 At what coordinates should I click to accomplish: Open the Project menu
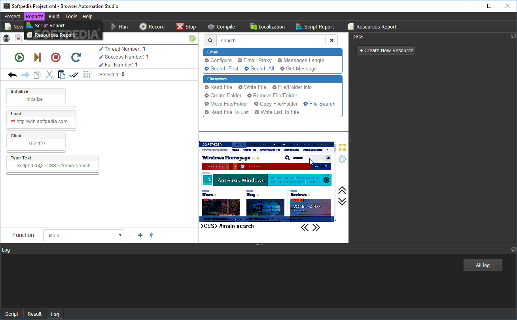(12, 16)
